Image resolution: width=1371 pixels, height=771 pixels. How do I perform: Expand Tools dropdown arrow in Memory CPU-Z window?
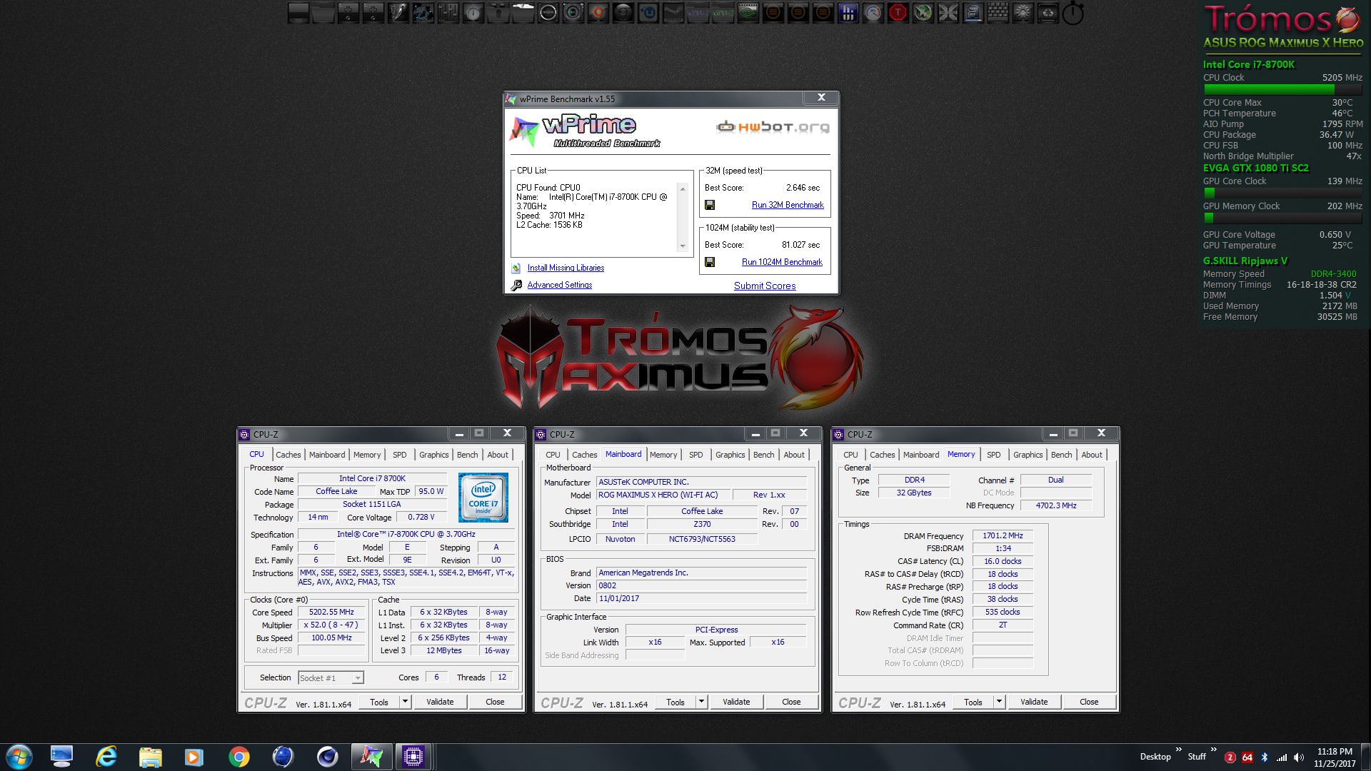pyautogui.click(x=999, y=702)
